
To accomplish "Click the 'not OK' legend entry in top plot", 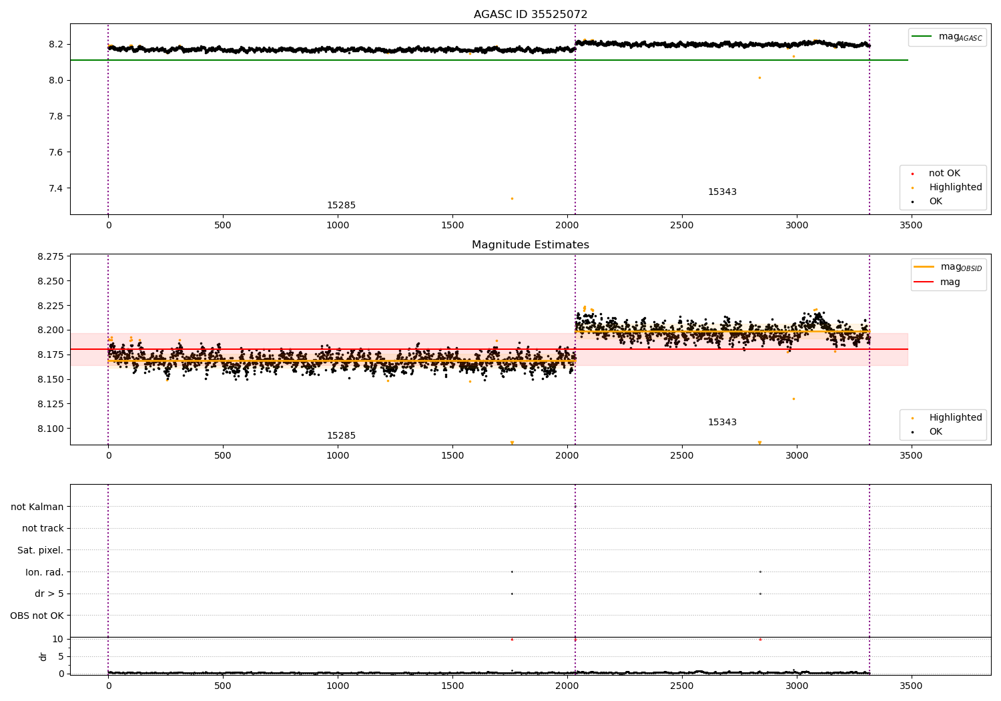I will (x=936, y=174).
